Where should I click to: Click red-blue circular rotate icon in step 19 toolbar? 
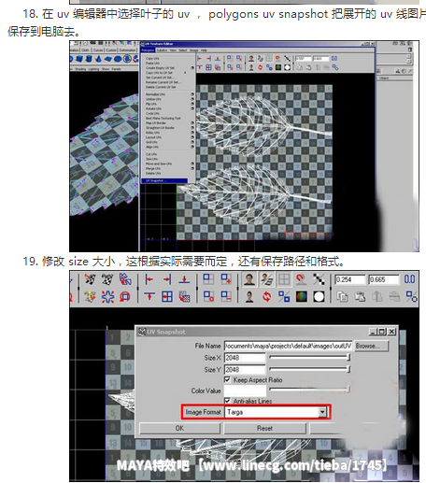tap(125, 296)
